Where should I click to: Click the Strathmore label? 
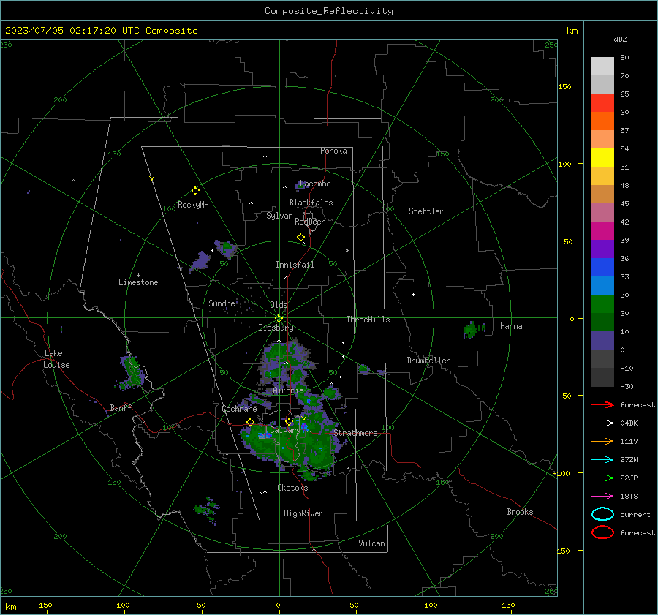(355, 433)
